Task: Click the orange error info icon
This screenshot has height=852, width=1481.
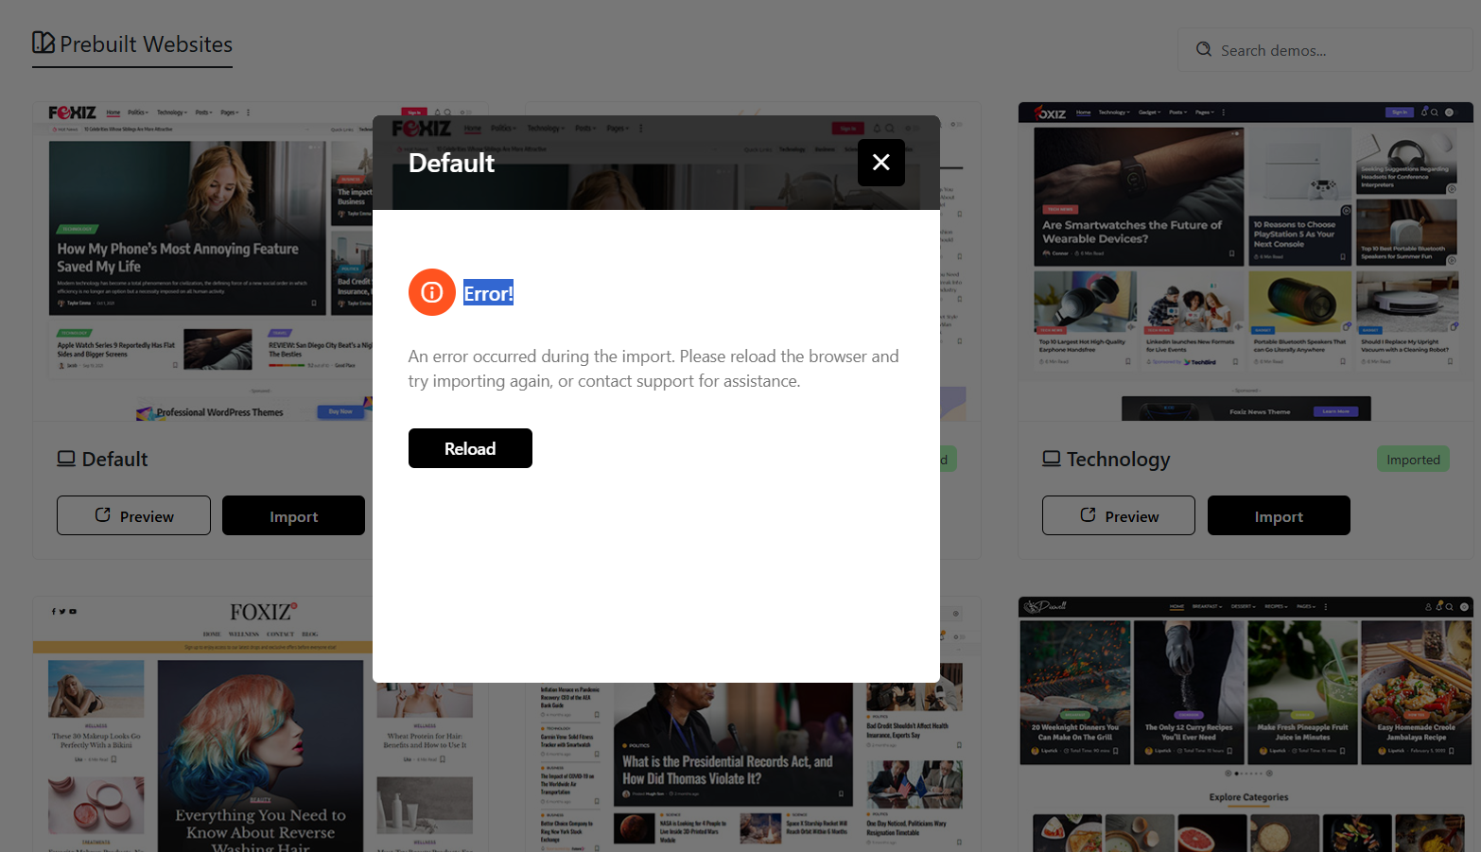Action: point(431,292)
